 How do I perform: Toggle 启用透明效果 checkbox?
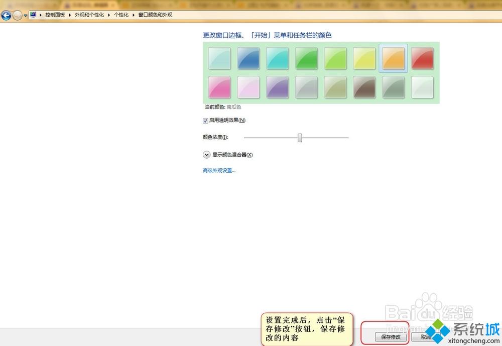tap(205, 121)
